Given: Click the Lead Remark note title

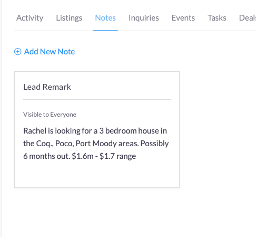Looking at the screenshot, I should pos(47,87).
